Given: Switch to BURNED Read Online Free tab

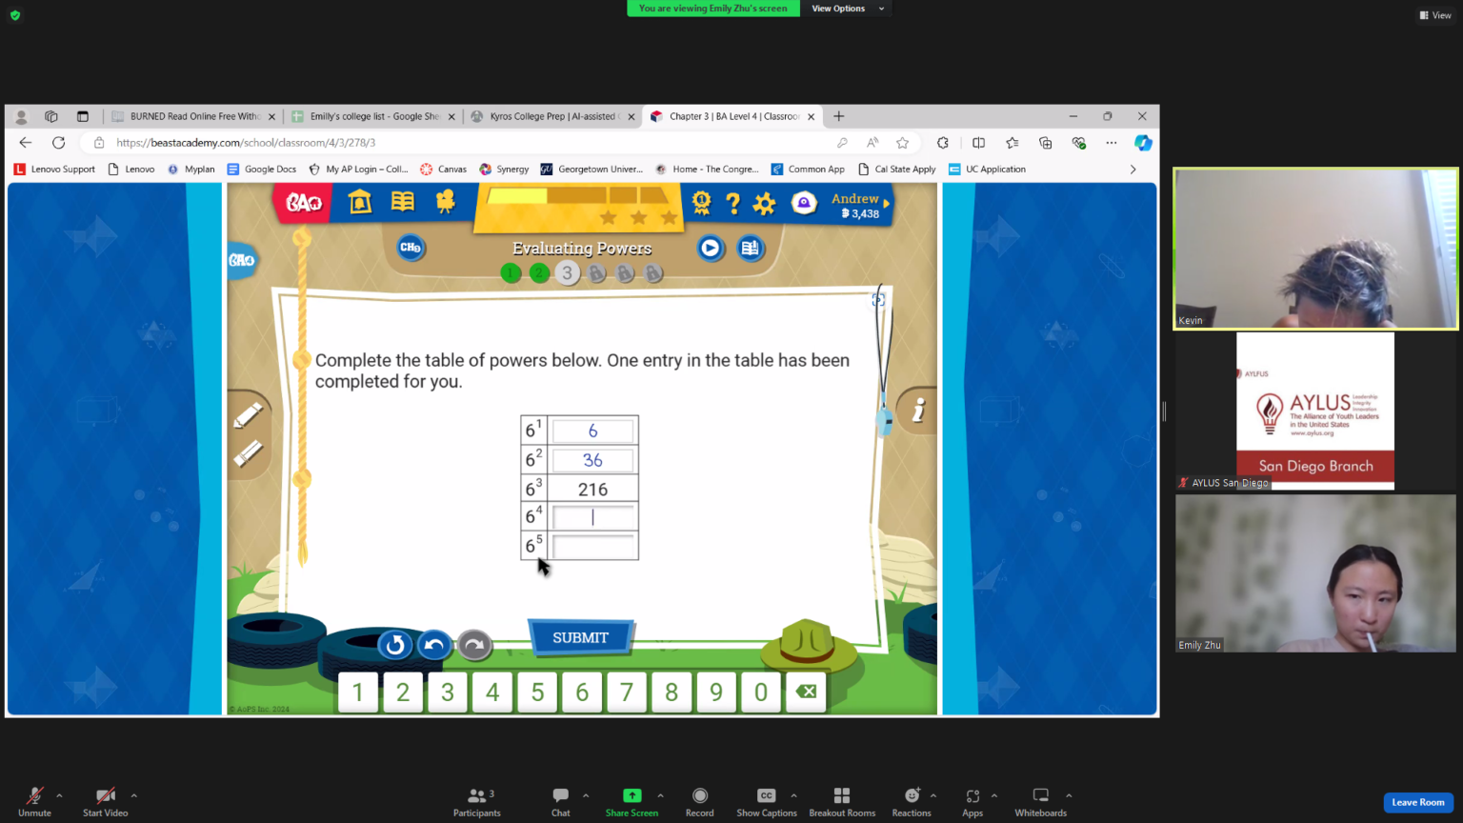Looking at the screenshot, I should [x=193, y=116].
